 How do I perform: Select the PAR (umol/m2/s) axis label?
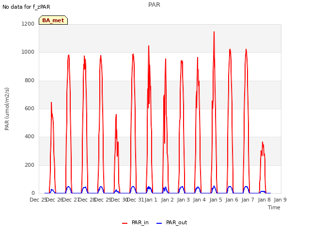coord(7,109)
